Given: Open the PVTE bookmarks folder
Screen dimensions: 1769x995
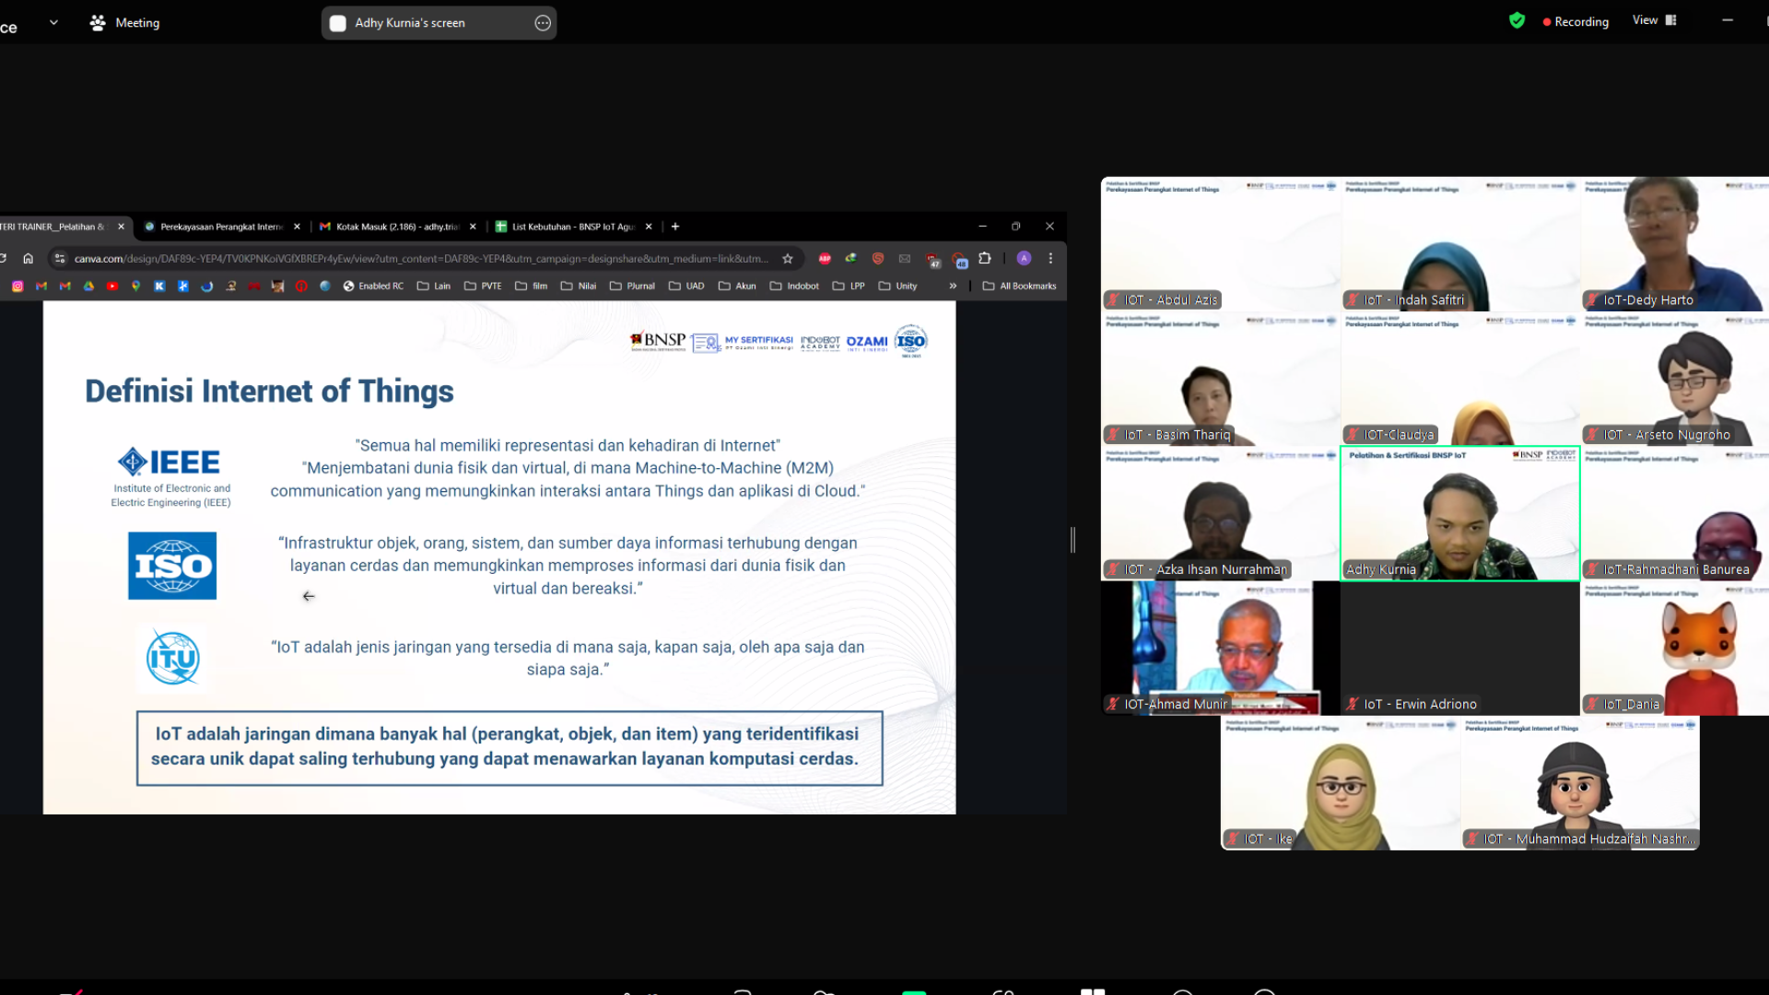Looking at the screenshot, I should pos(483,287).
